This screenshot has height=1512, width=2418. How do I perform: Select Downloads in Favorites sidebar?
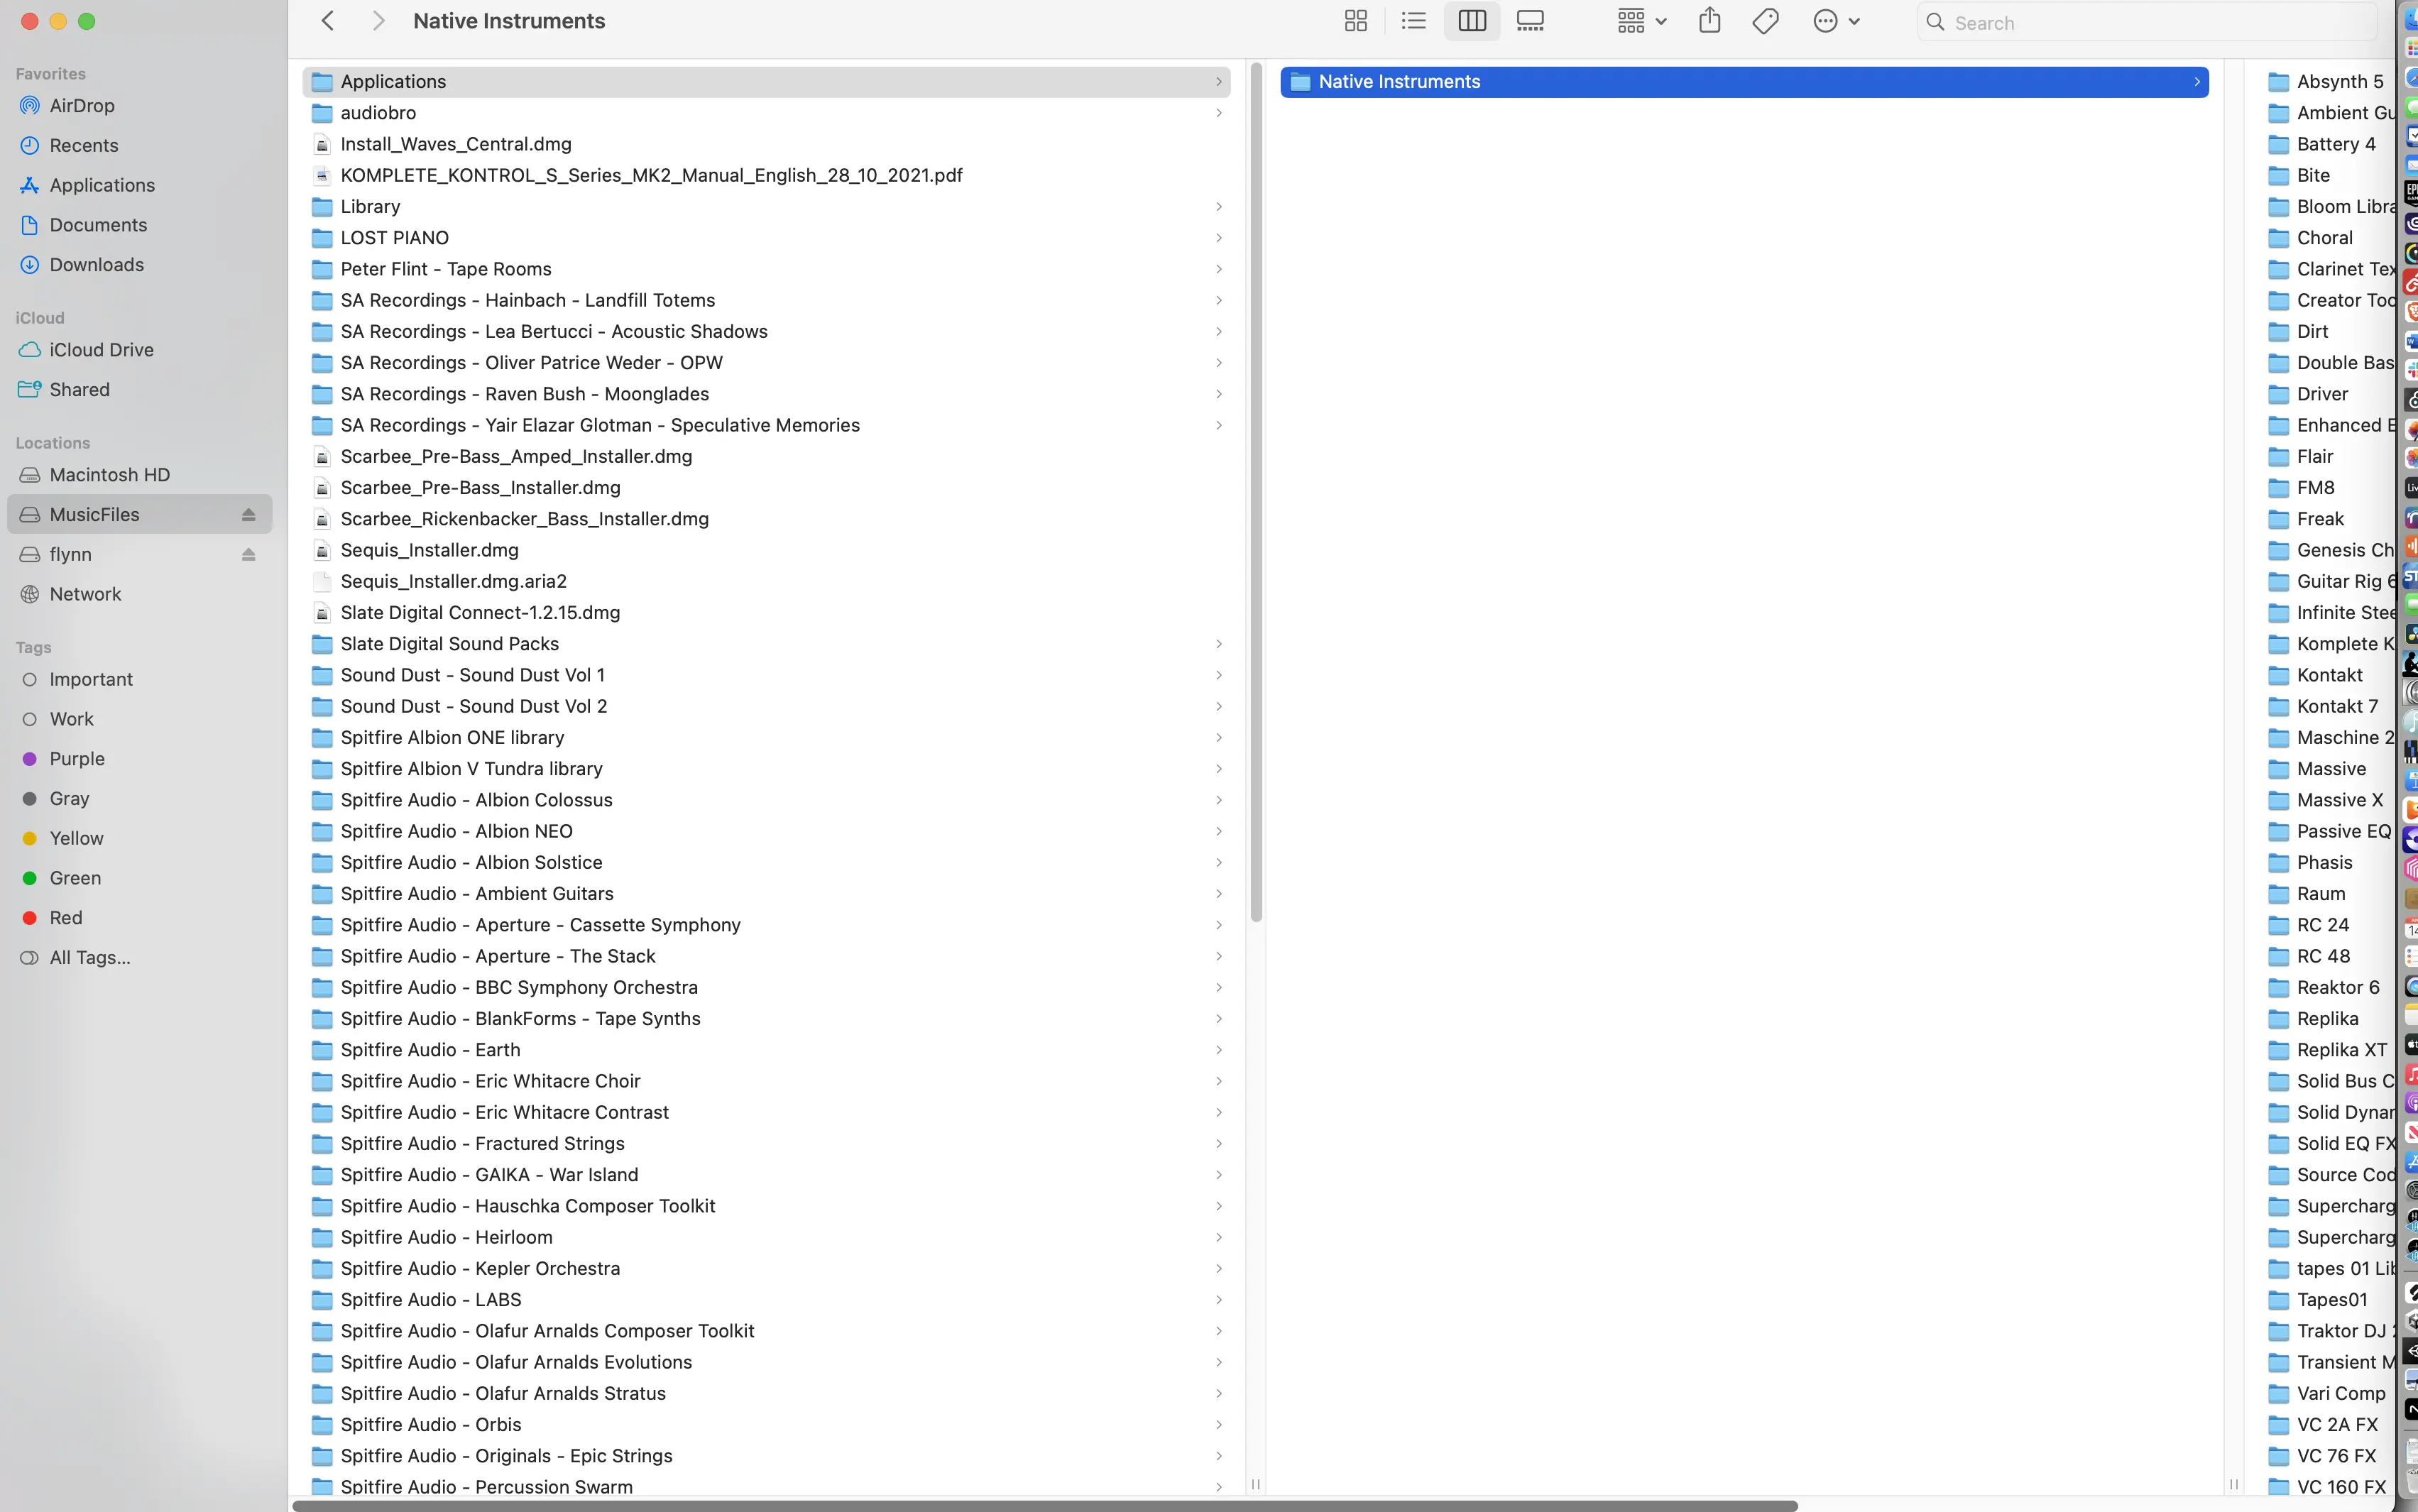point(96,265)
